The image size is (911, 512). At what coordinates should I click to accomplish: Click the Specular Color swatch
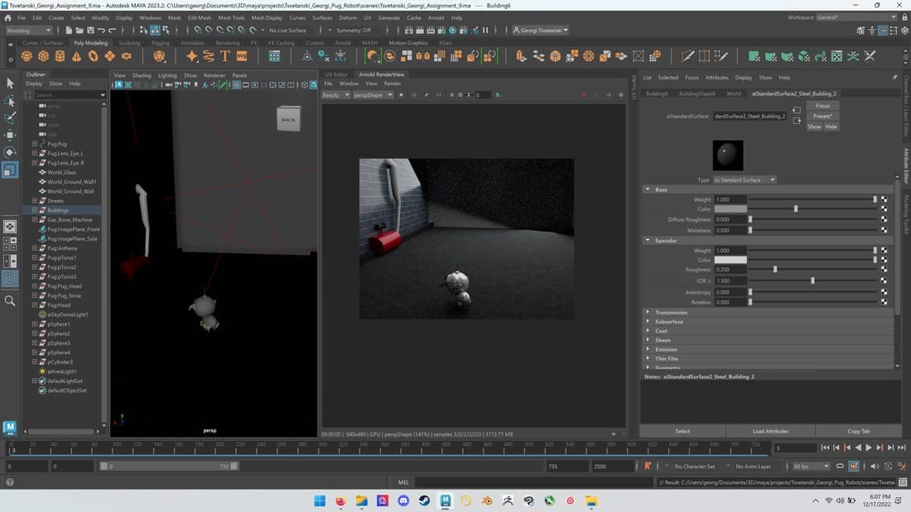tap(730, 260)
